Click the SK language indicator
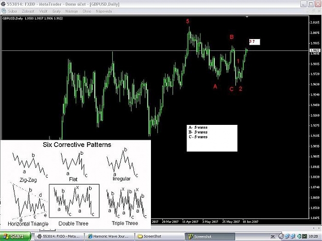The height and width of the screenshot is (241, 322). pos(273,236)
